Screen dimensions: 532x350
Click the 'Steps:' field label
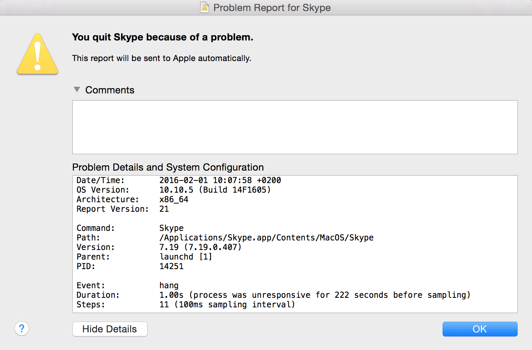click(91, 304)
